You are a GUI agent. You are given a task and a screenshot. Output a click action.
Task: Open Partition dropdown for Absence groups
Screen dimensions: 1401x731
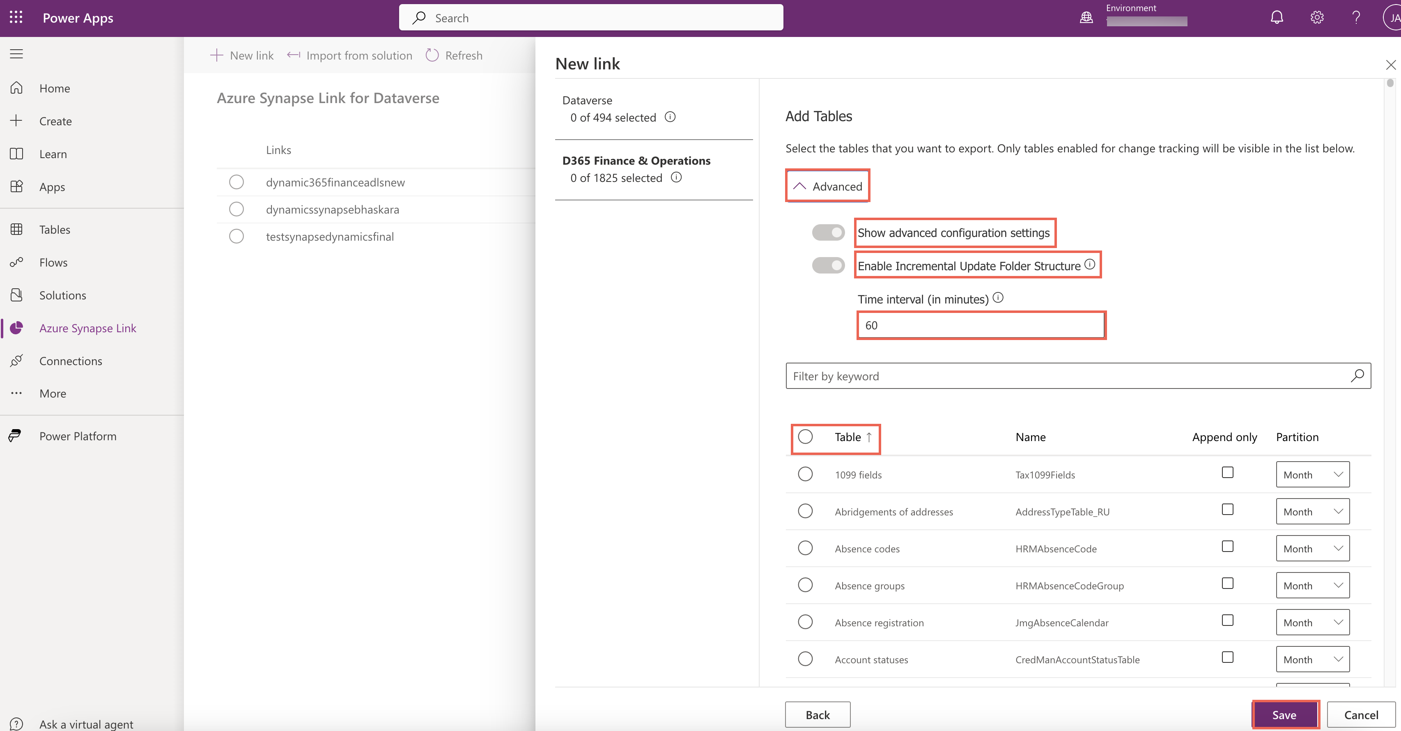click(x=1312, y=585)
